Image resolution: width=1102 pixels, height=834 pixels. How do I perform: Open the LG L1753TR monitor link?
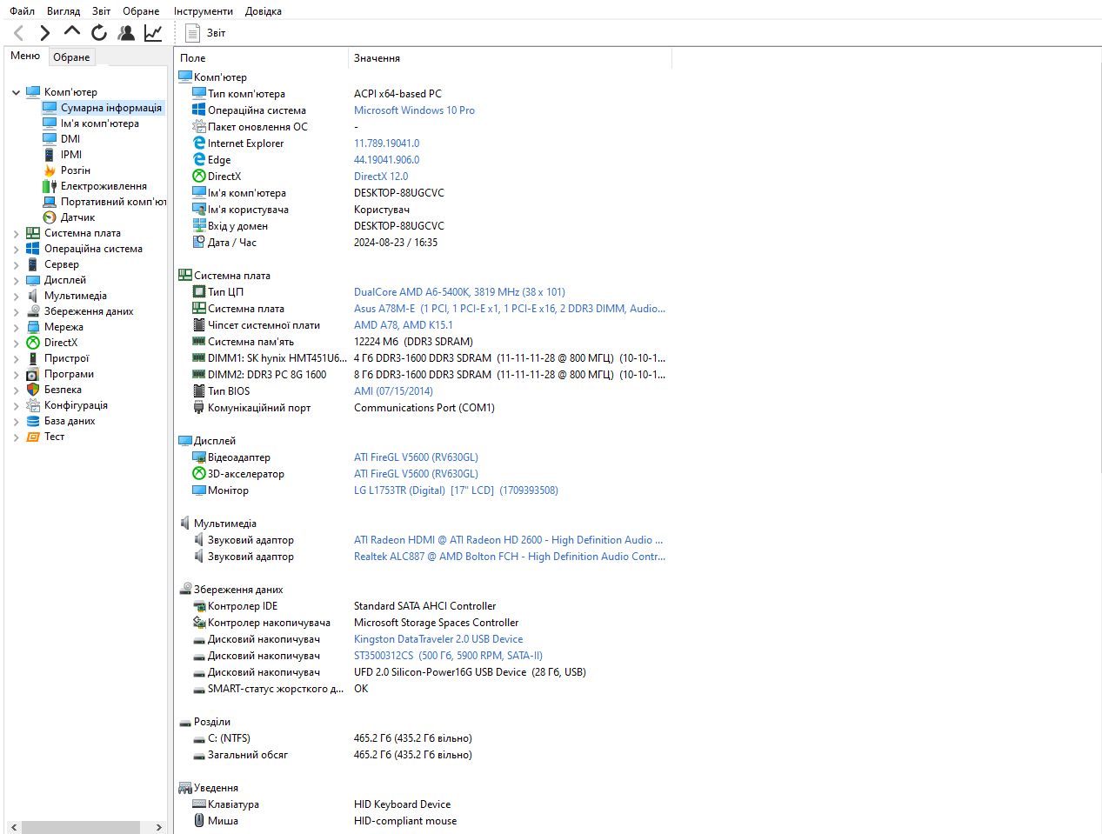tap(456, 490)
